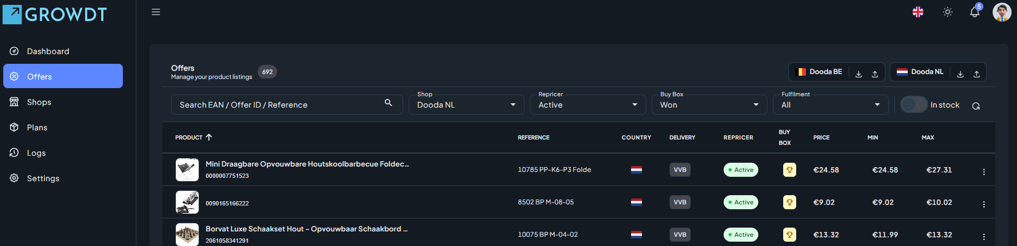Click Active badge in 8502 BP row

click(x=741, y=202)
